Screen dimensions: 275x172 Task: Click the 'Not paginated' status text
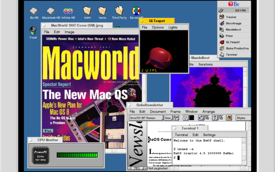(x=158, y=168)
